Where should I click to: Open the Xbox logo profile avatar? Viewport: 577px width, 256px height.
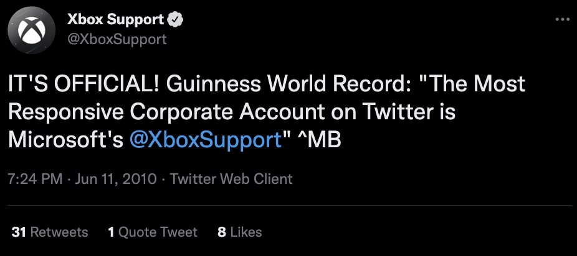[32, 30]
